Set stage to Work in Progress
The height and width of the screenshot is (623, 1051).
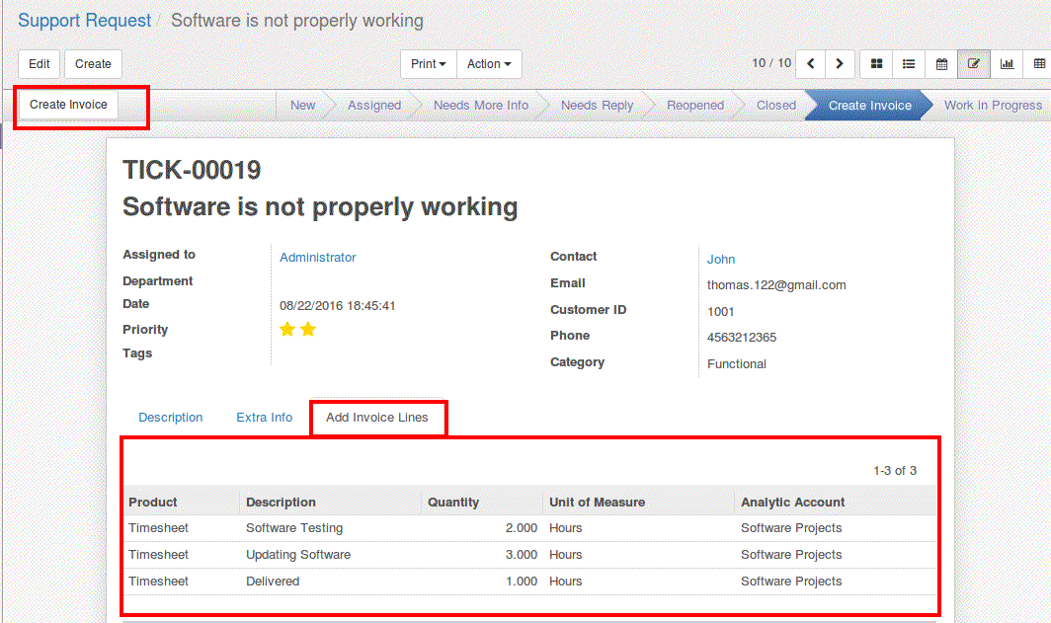pyautogui.click(x=993, y=106)
